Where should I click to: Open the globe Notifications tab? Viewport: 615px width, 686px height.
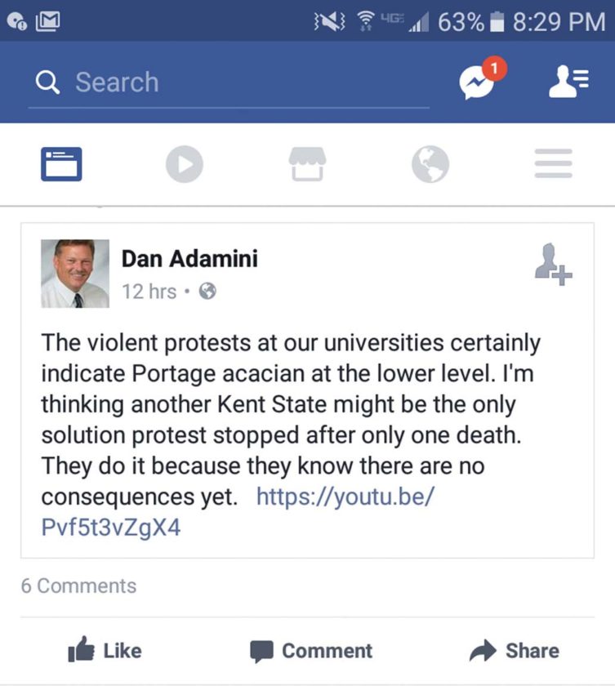click(430, 164)
